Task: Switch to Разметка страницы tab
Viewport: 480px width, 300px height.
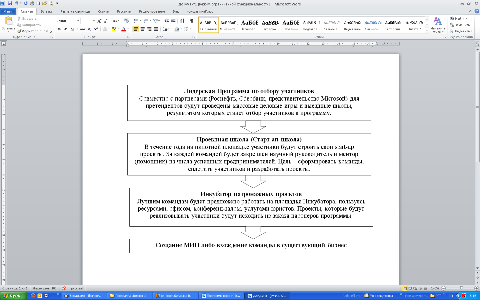Action: click(x=75, y=11)
